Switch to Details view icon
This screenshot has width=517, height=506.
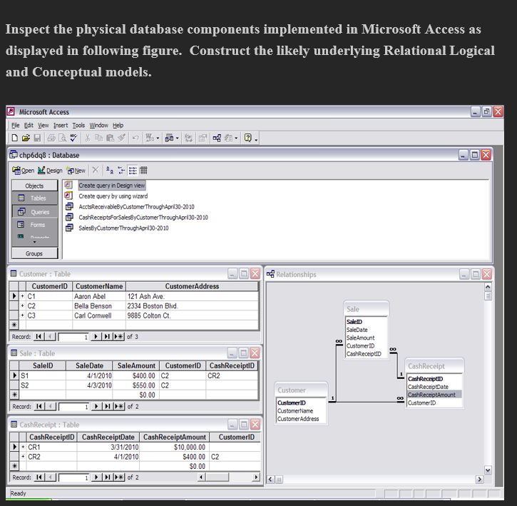(x=143, y=171)
